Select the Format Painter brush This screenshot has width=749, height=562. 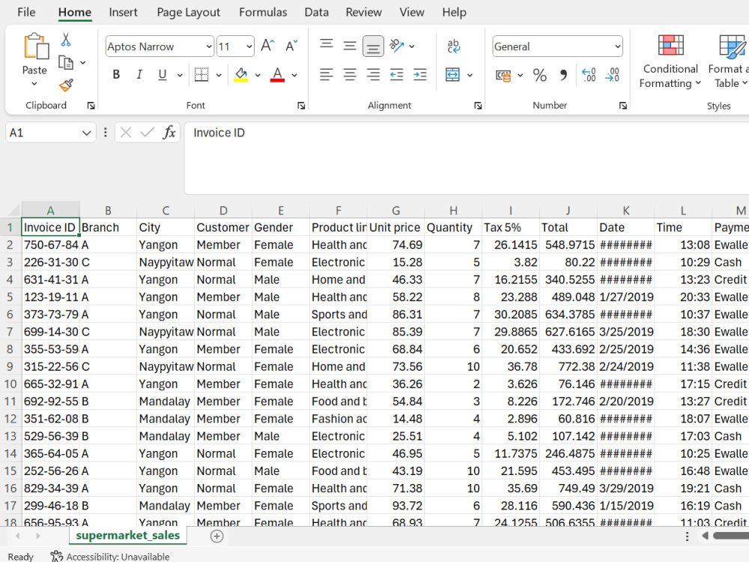click(66, 85)
